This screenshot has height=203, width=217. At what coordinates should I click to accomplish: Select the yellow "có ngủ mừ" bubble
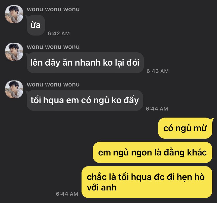pyautogui.click(x=185, y=128)
